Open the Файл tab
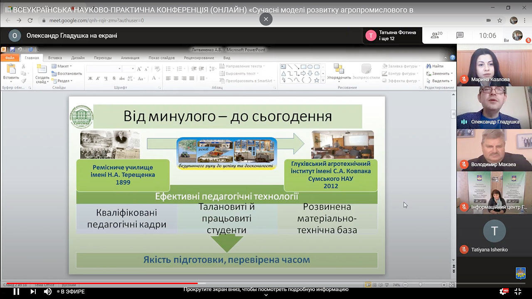 pyautogui.click(x=10, y=58)
